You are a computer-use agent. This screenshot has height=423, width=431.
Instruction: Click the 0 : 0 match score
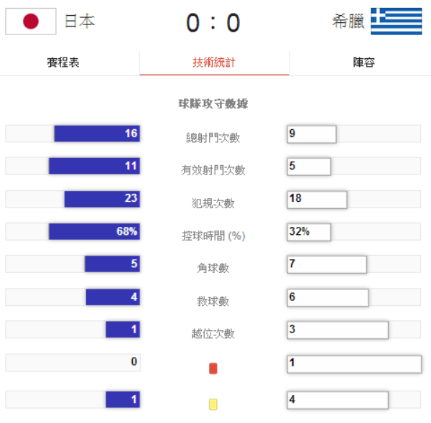pyautogui.click(x=213, y=23)
